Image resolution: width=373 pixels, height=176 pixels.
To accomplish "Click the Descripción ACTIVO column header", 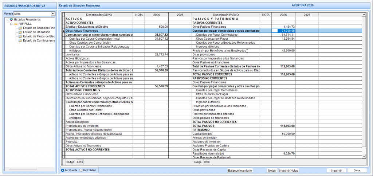I will (x=99, y=15).
